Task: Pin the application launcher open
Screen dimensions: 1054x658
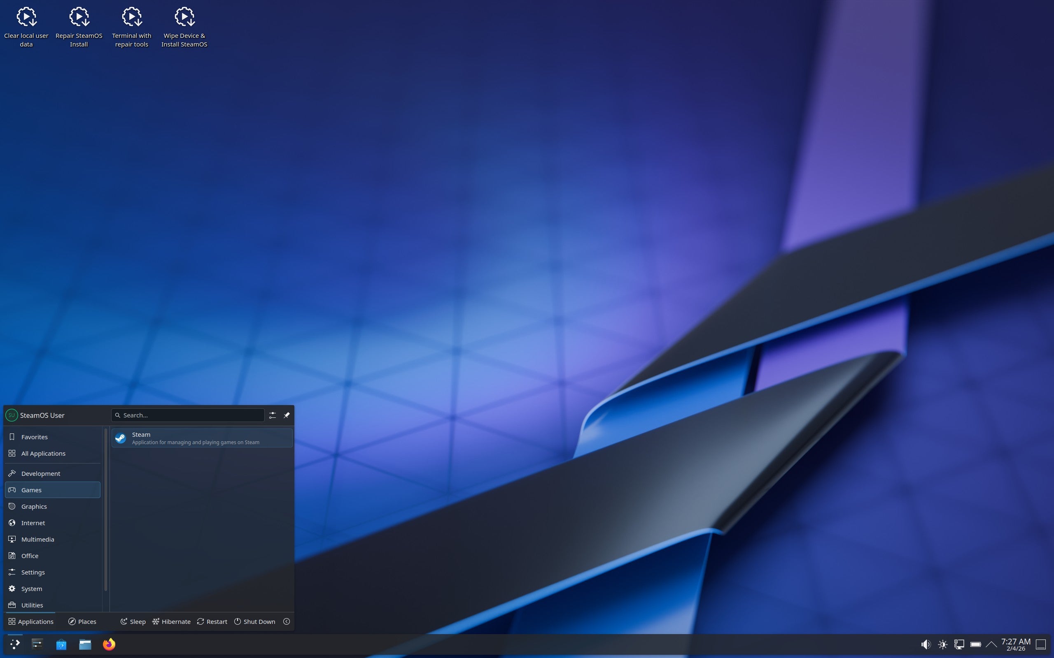Action: click(287, 415)
